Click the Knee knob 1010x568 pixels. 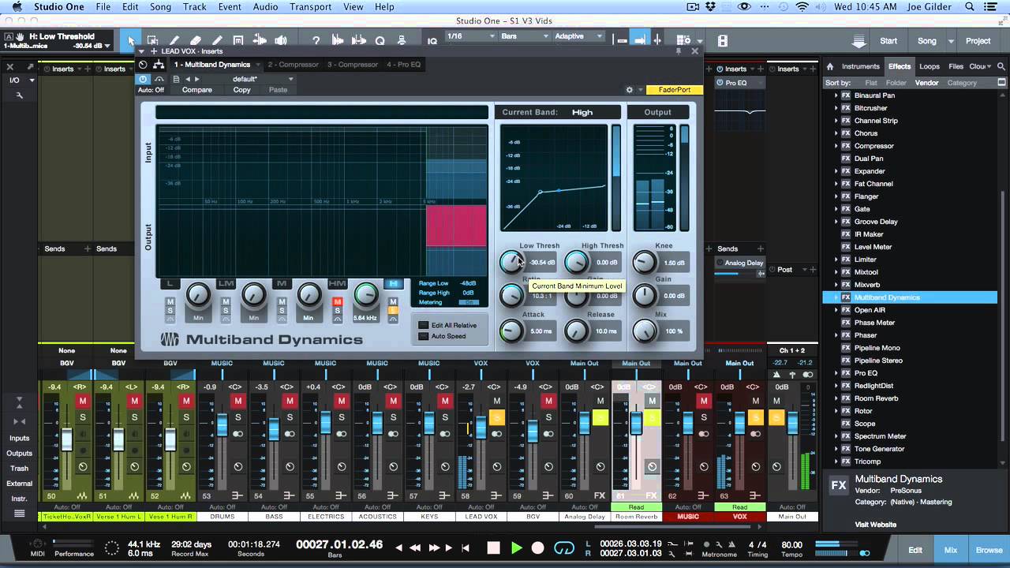645,262
